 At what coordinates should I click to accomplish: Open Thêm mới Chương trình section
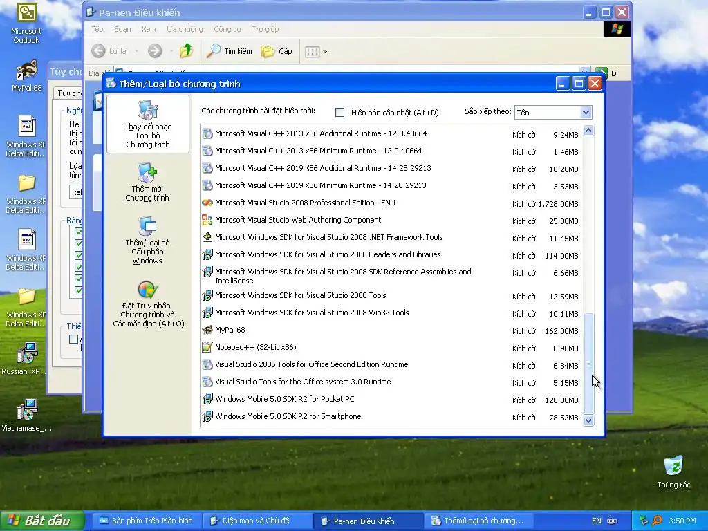[147, 183]
